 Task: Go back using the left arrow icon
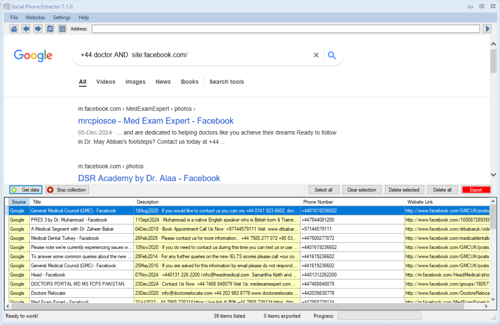coord(26,29)
